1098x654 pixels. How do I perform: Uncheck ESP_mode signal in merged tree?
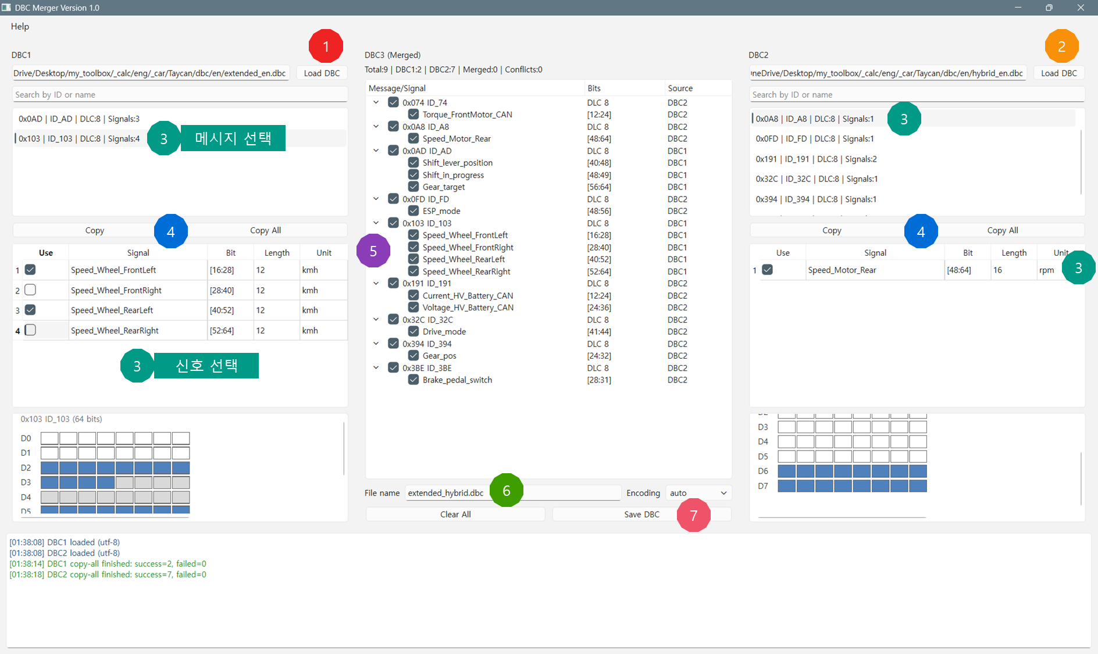click(x=413, y=210)
